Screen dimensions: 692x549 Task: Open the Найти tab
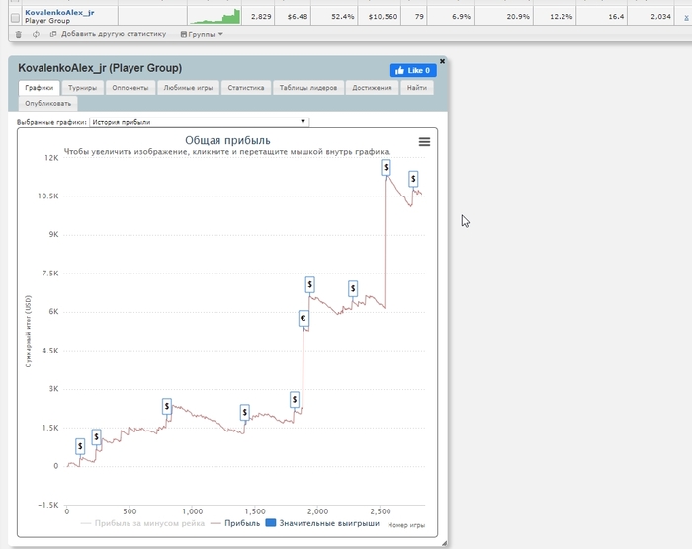(417, 88)
